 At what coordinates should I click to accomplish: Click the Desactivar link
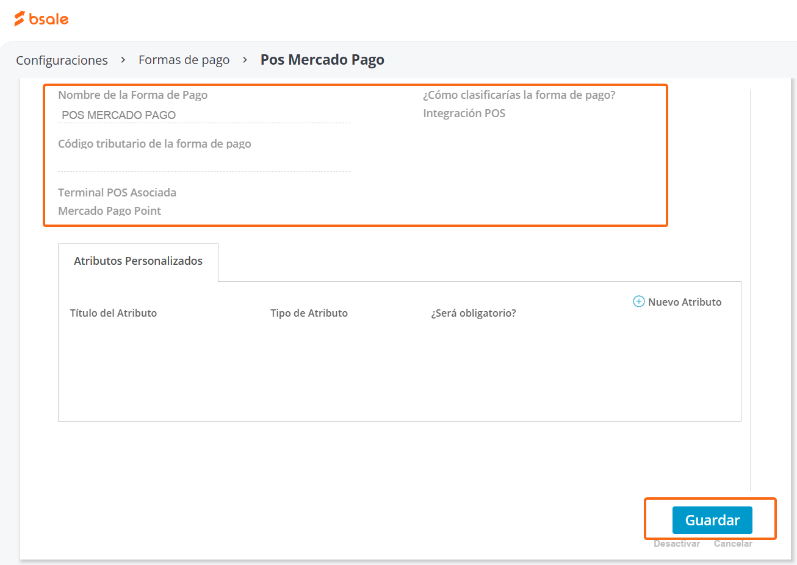tap(677, 544)
